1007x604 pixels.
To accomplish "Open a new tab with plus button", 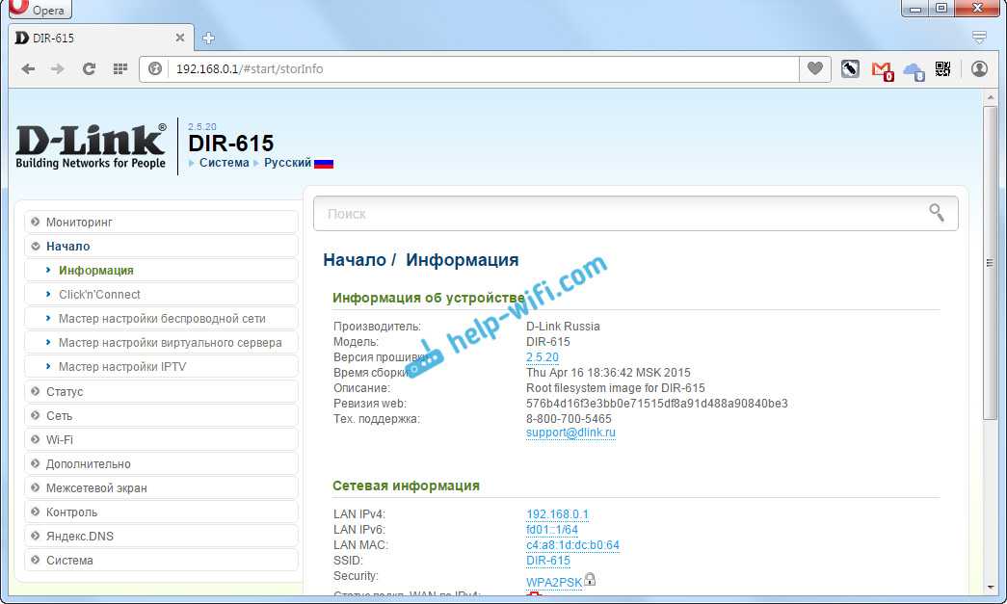I will coord(208,39).
